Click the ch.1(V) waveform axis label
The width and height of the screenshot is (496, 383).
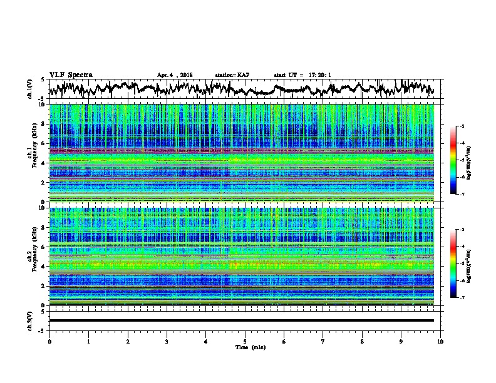30,89
